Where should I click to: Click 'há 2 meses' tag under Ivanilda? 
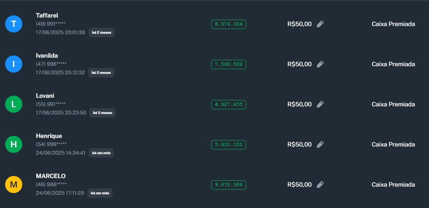point(101,73)
